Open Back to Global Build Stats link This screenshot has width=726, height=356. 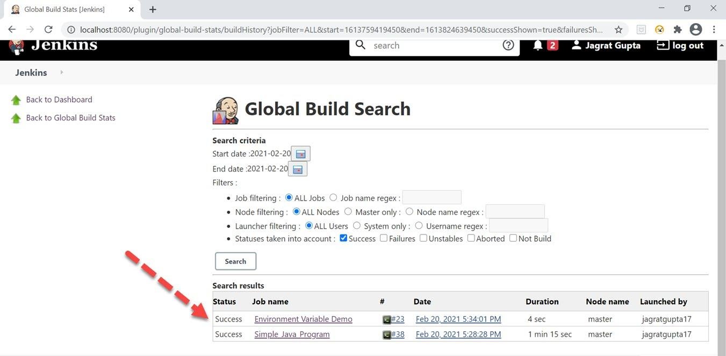tap(71, 118)
